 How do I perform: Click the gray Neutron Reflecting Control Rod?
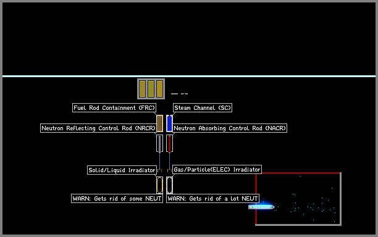tap(159, 144)
